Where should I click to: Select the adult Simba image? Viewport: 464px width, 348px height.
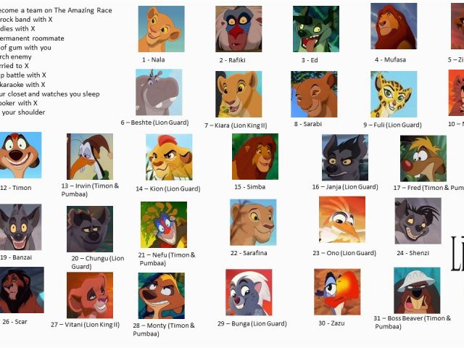255,157
